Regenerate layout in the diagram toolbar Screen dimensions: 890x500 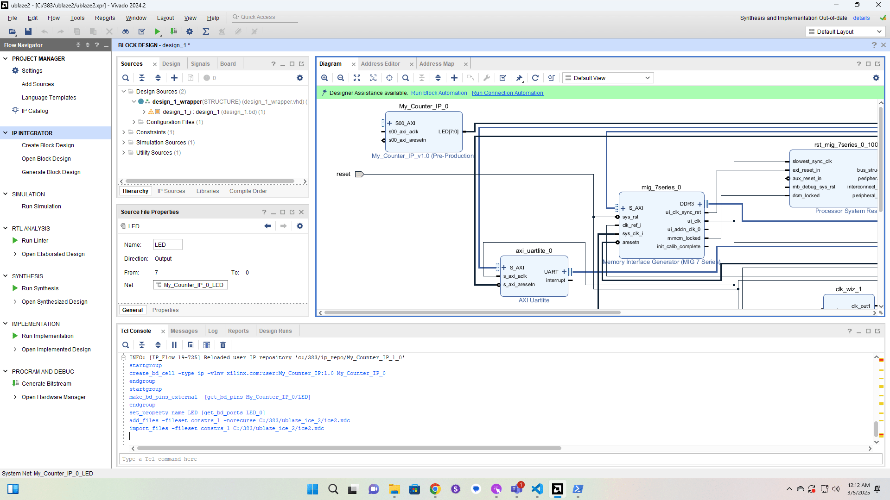(535, 78)
